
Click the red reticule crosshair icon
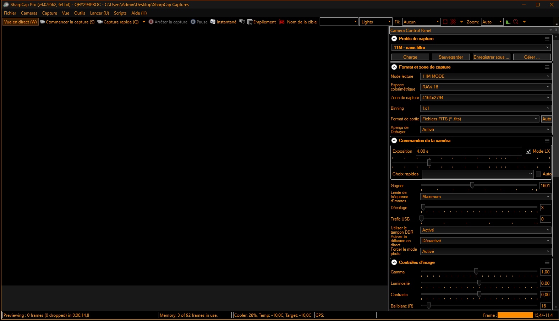tap(453, 22)
